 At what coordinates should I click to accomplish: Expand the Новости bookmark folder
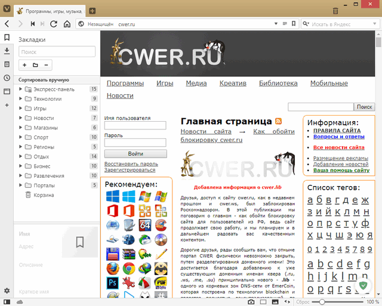pos(21,118)
